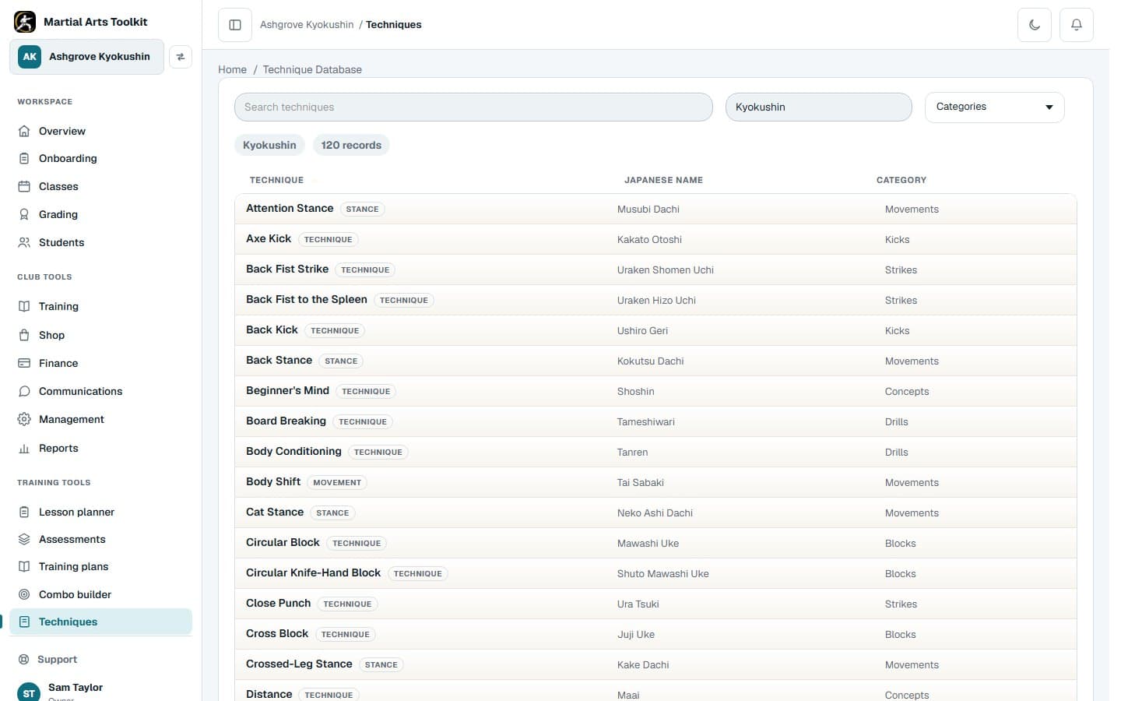Viewport: 1121px width, 701px height.
Task: Click the AK club avatar badge
Action: point(30,57)
